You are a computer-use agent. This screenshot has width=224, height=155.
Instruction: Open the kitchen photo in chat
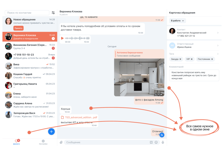[x=139, y=77]
